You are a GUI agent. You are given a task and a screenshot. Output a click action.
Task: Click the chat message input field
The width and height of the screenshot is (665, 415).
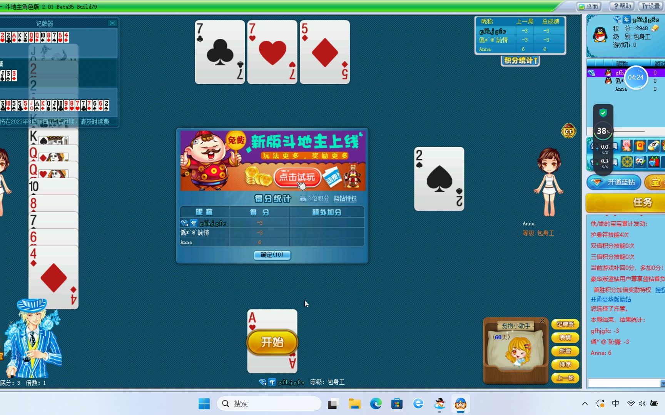coord(623,383)
